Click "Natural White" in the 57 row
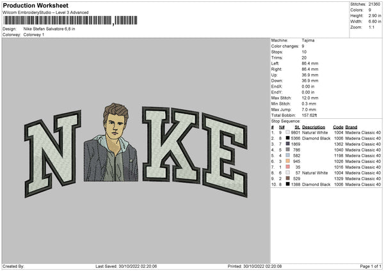This screenshot has width=384, height=271. [x=315, y=173]
